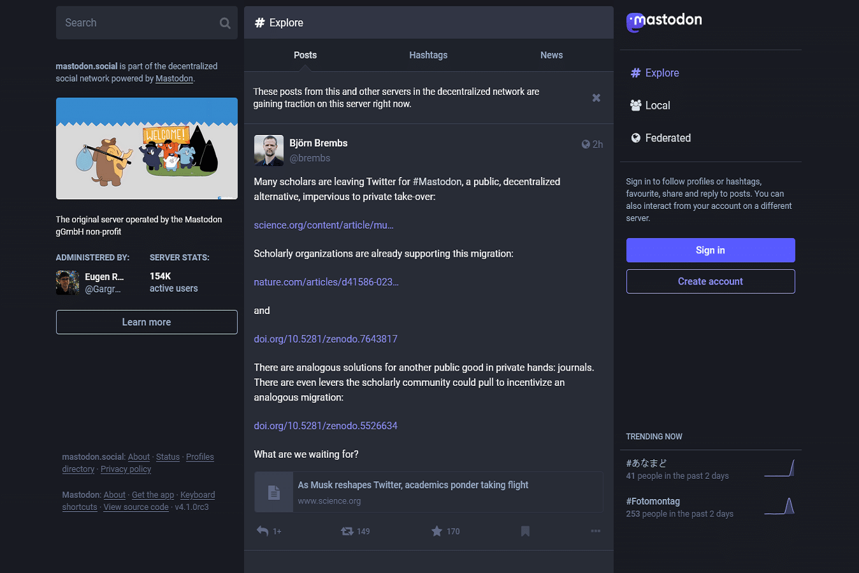Open Explore in the navigation panel
Image resolution: width=859 pixels, height=573 pixels.
click(x=654, y=73)
